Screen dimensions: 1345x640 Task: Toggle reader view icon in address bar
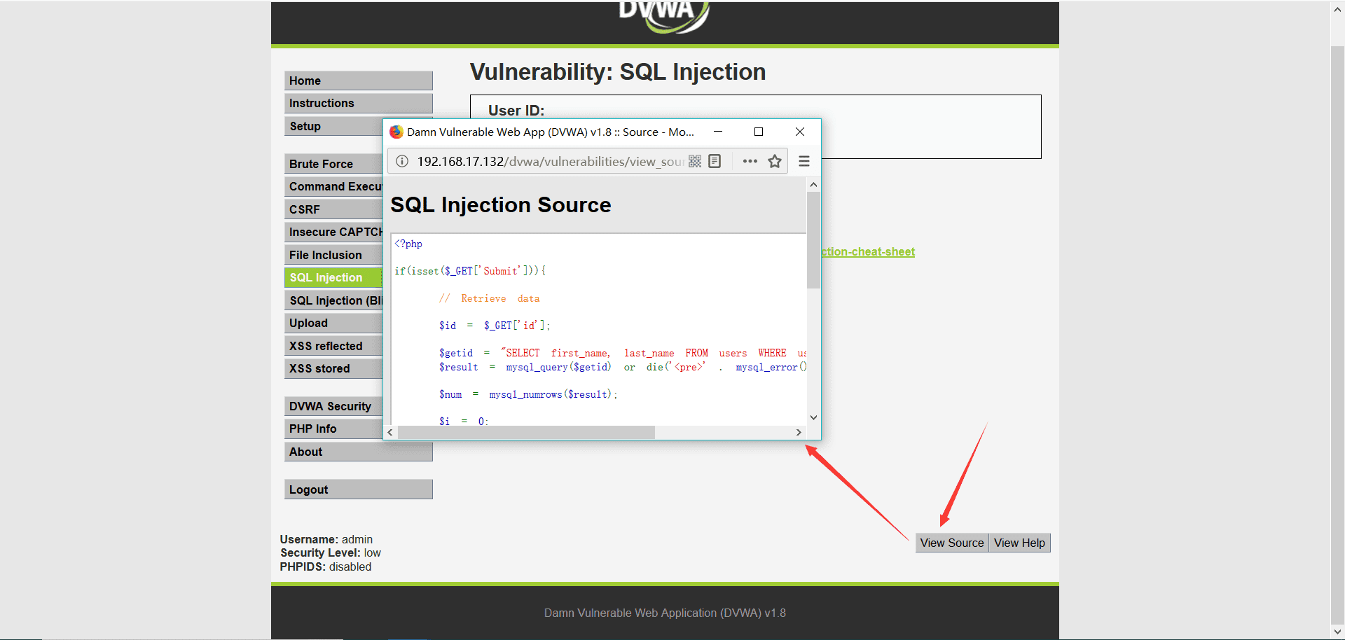pos(715,162)
